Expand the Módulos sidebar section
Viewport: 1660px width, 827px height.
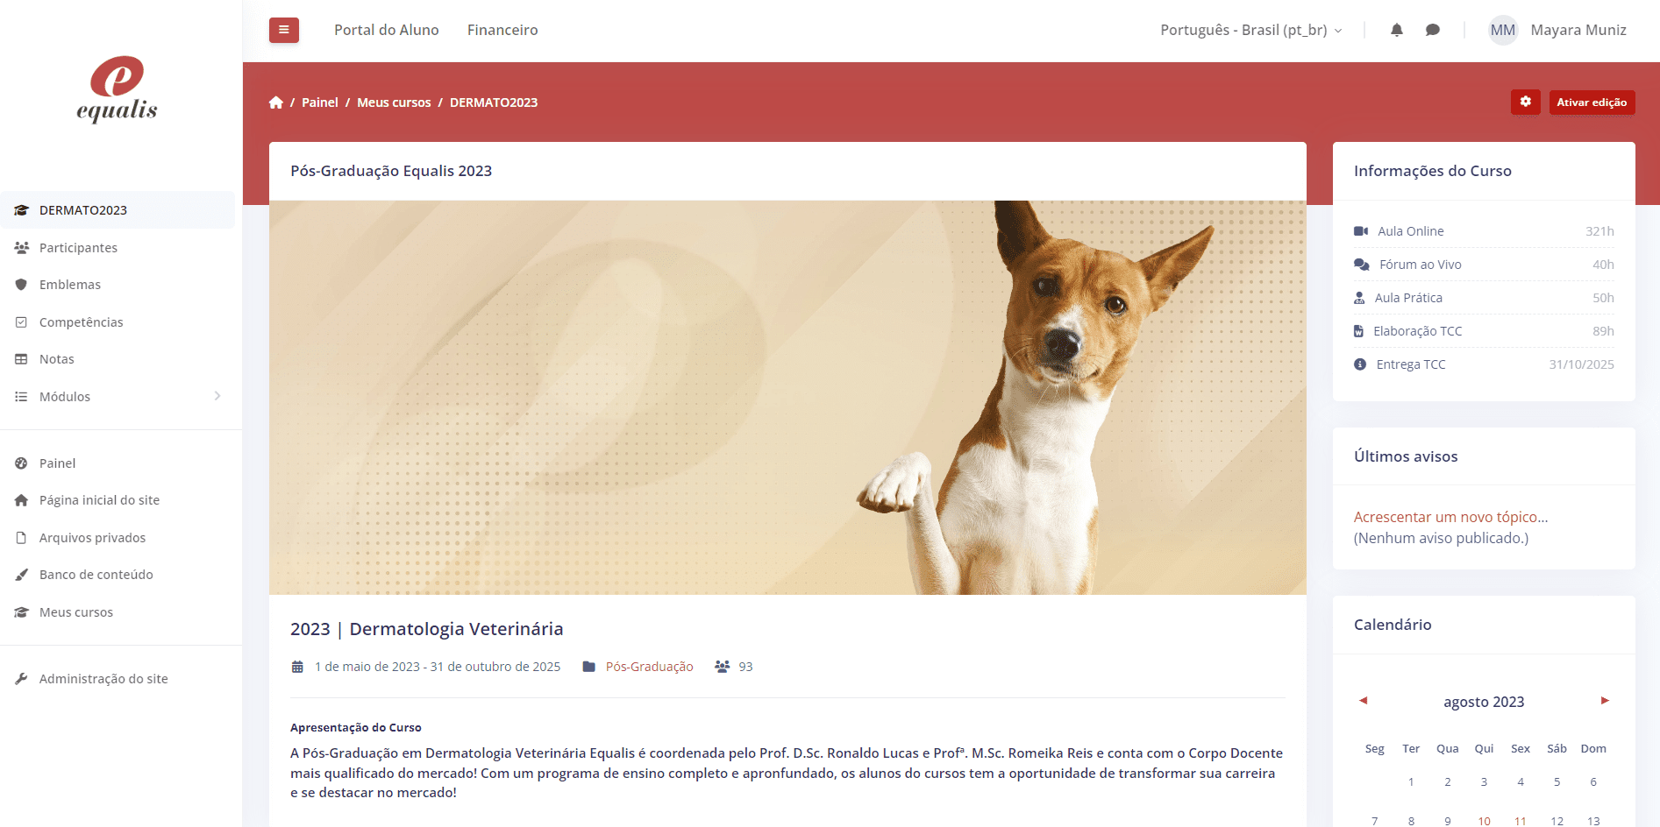point(118,397)
